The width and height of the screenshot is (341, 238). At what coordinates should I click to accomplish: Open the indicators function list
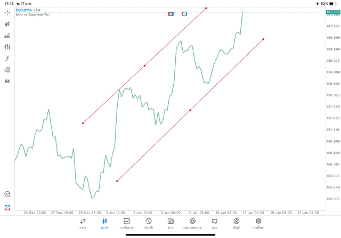click(x=7, y=59)
